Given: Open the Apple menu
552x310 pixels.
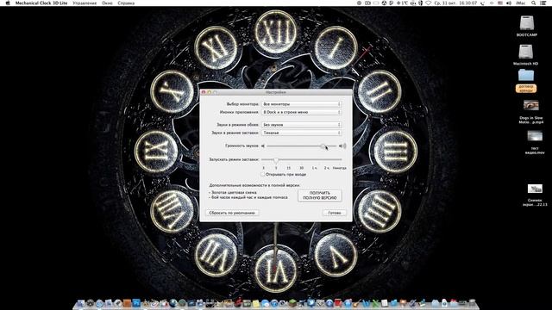Looking at the screenshot, I should [8, 3].
